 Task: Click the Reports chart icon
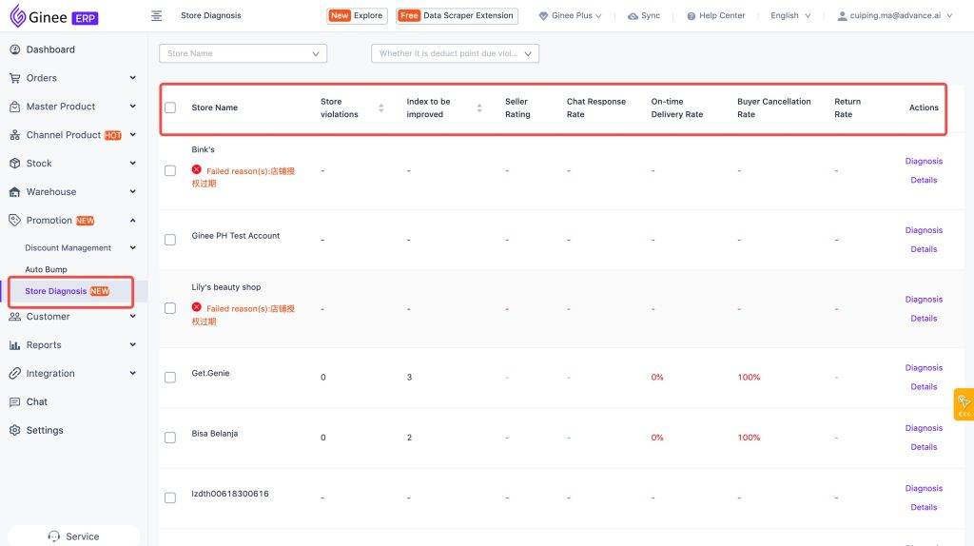[x=15, y=345]
